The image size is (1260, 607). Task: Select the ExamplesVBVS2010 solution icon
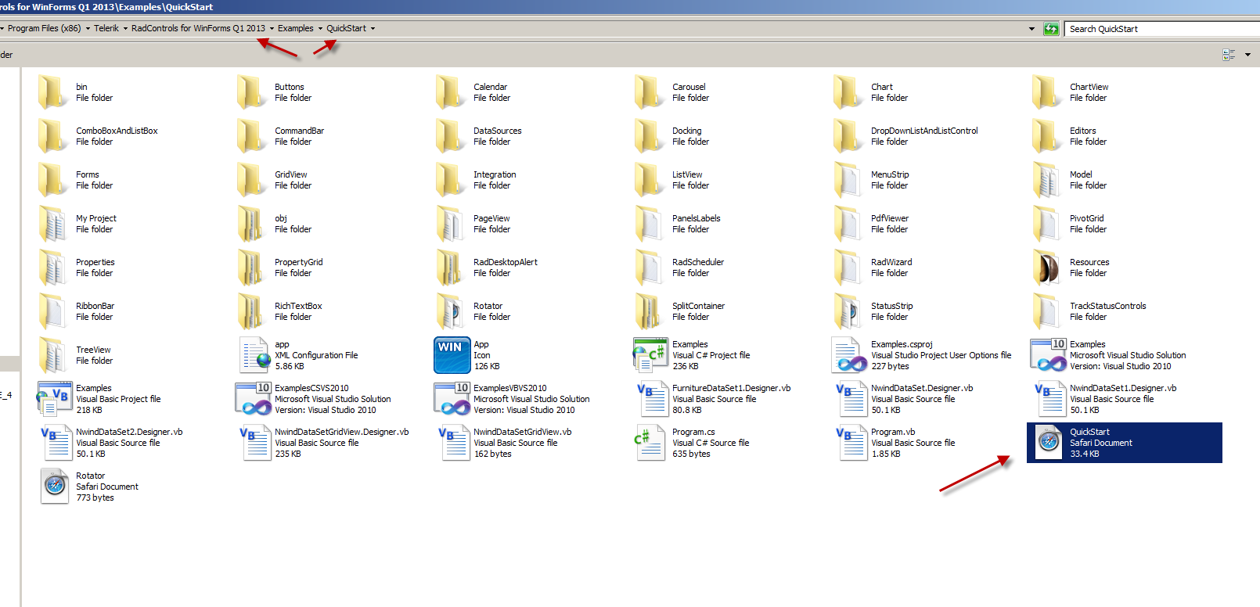point(452,399)
